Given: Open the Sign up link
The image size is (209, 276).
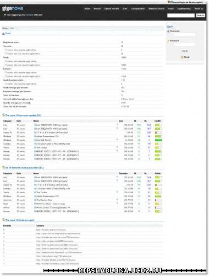Looking at the screenshot, I should coord(186,57).
